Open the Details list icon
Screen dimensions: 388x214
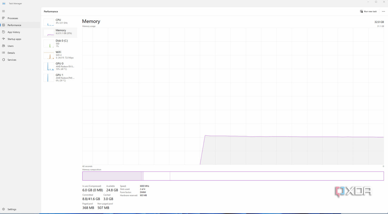3,53
